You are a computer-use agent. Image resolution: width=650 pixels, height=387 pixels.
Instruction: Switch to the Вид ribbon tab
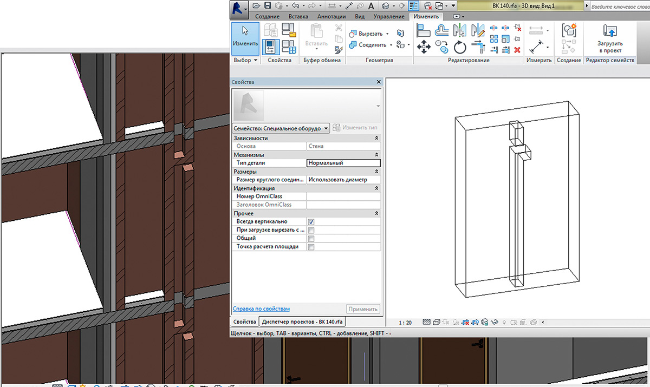pos(360,17)
